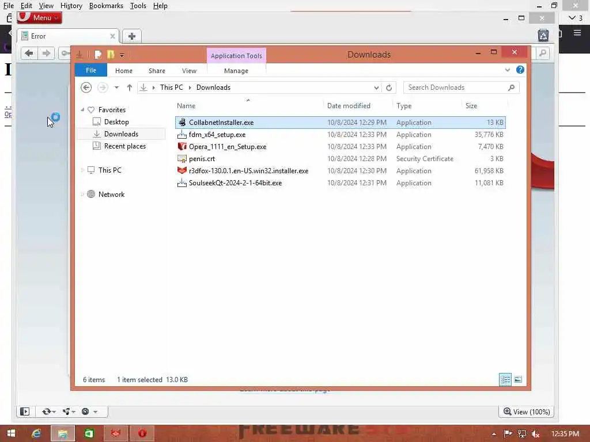Go up one folder level
Screen dimensions: 590x442
pos(130,87)
